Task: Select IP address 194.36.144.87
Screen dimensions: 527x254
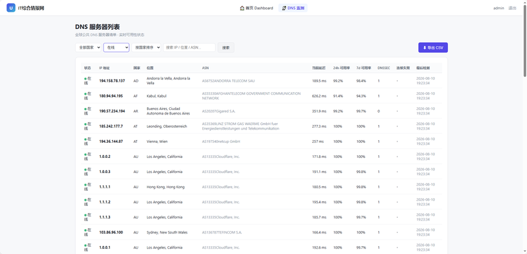Action: point(111,141)
